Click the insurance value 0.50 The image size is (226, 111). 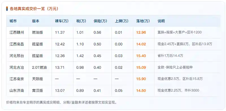tap(97, 44)
